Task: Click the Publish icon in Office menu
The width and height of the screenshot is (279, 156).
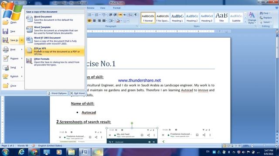Action: [x=6, y=76]
